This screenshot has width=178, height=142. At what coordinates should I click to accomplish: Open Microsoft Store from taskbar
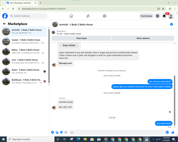pyautogui.click(x=92, y=139)
